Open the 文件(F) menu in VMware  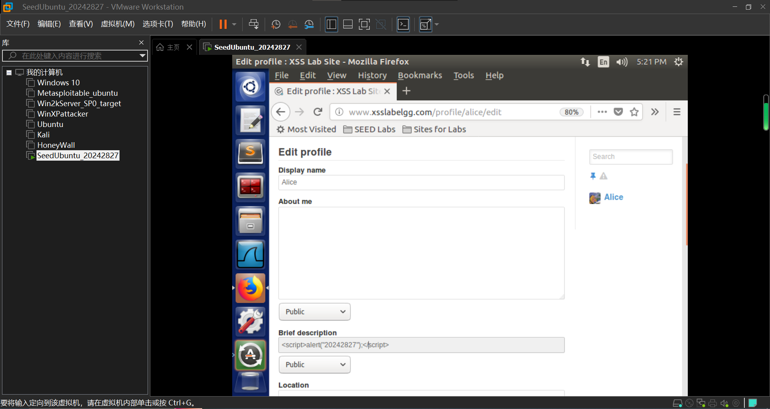[18, 24]
